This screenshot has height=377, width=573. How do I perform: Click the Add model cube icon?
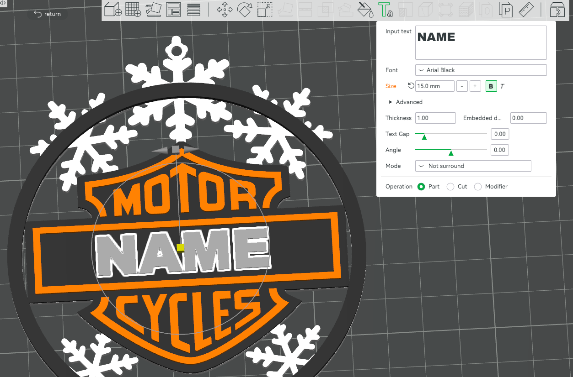[112, 10]
